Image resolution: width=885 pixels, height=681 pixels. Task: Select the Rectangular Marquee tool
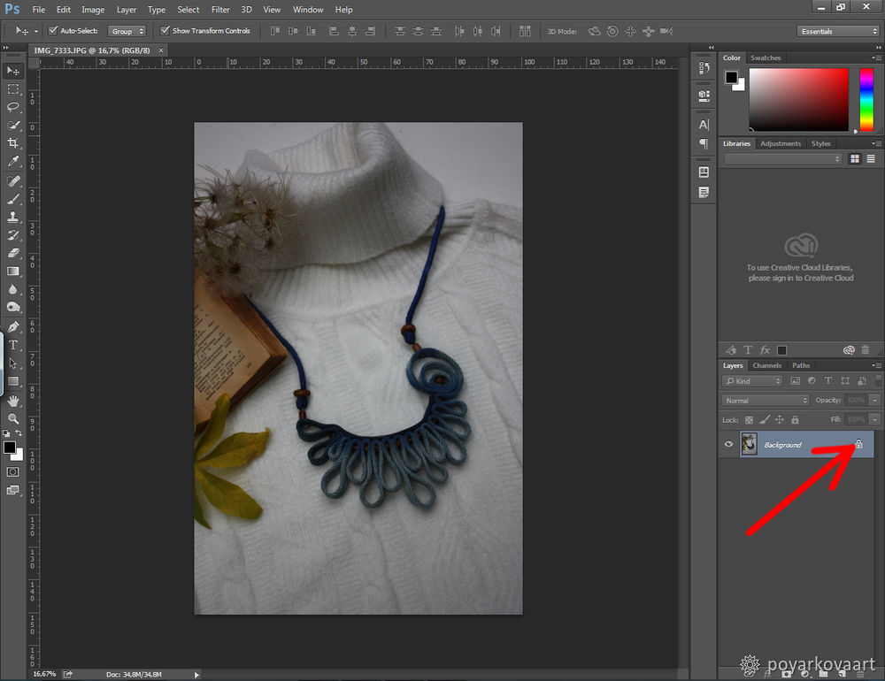click(x=13, y=89)
